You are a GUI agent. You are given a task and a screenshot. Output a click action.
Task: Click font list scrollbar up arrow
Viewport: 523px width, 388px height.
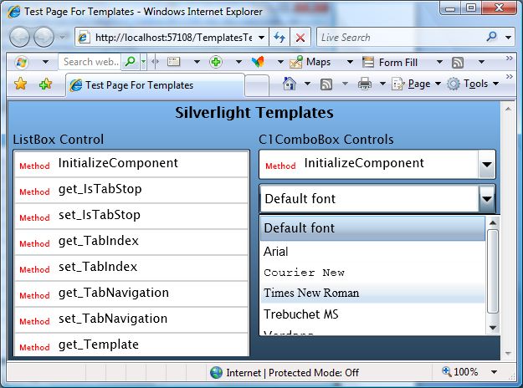[x=493, y=222]
